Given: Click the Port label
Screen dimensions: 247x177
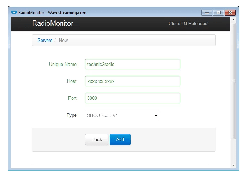Looking at the screenshot, I should [x=73, y=98].
